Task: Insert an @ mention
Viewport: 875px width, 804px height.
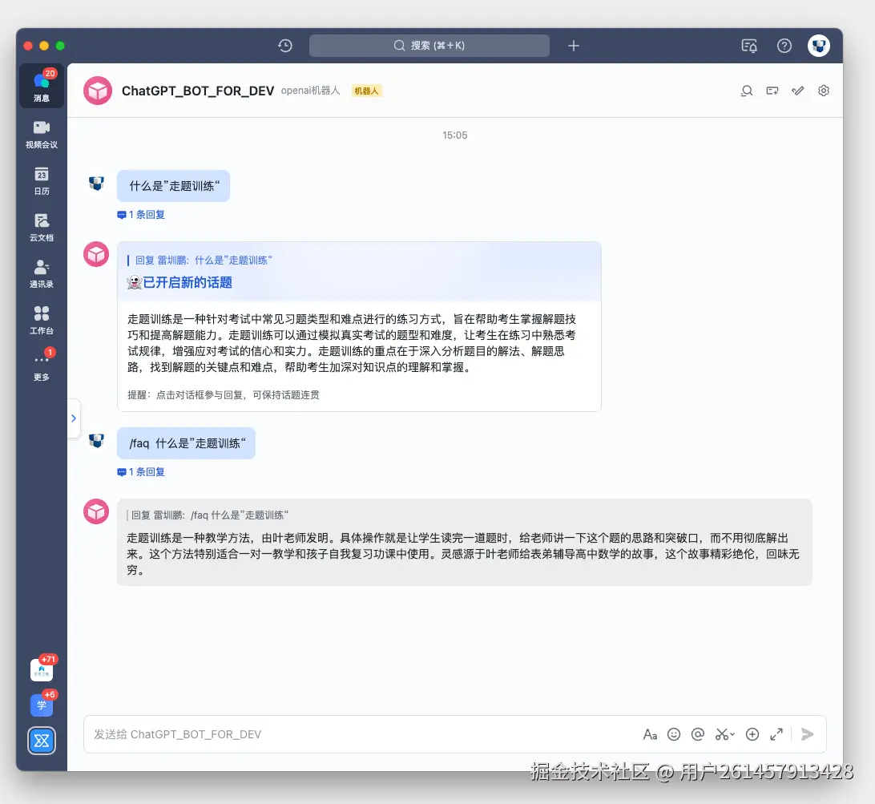Action: [x=697, y=733]
